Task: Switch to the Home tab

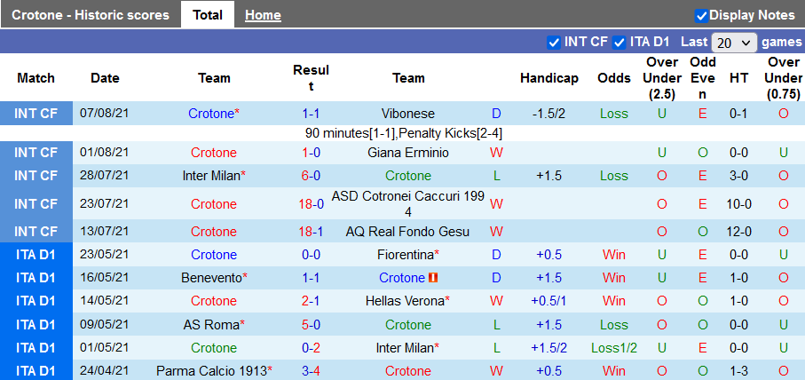Action: point(263,15)
